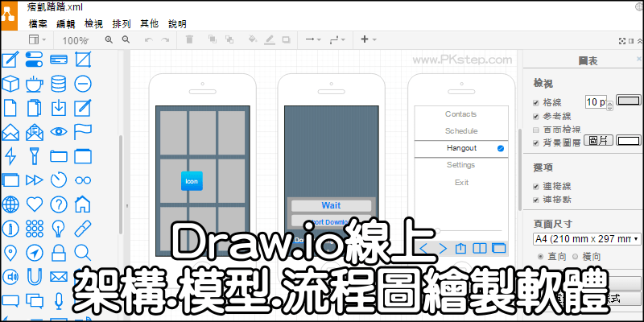Screen dimensions: 644x322
Task: Select the database cylinder shape
Action: tap(59, 85)
